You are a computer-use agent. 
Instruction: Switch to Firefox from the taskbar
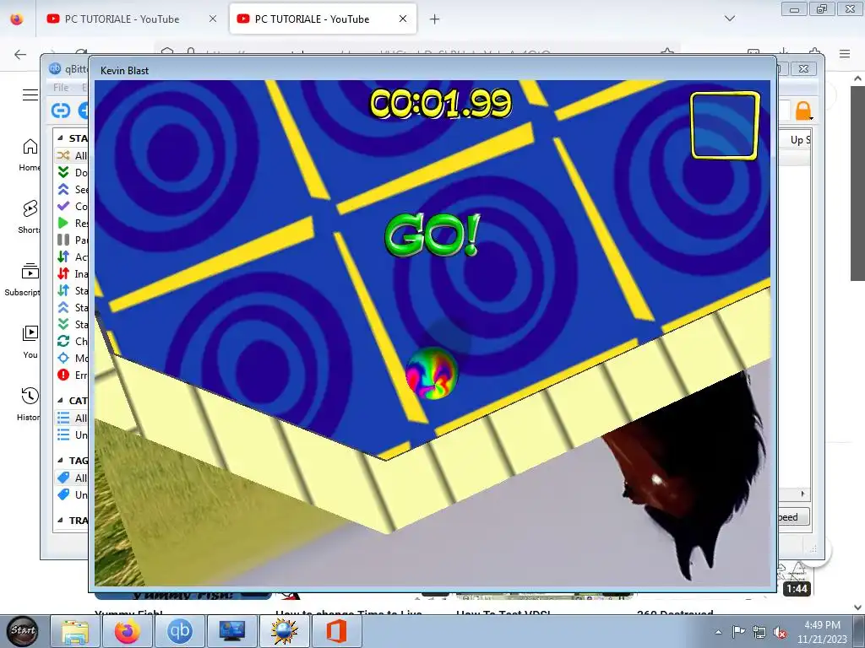(128, 631)
